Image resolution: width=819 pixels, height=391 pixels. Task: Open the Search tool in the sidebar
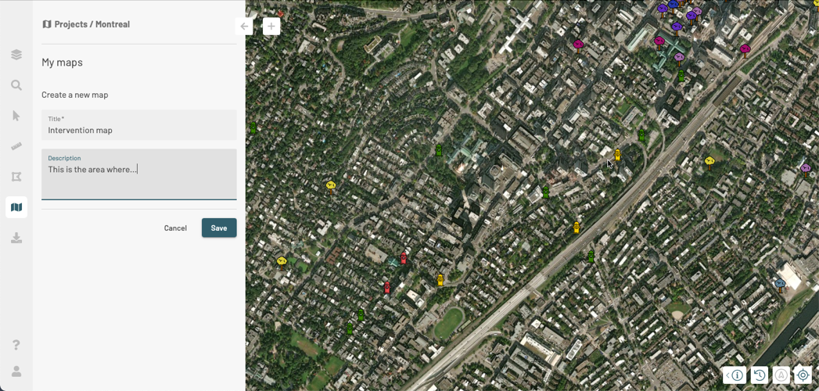pos(16,85)
